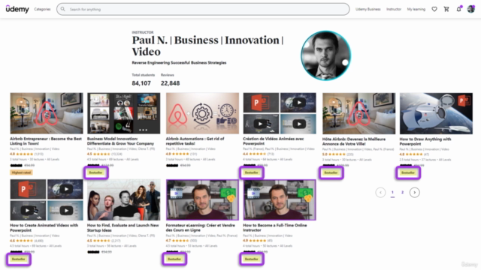481x270 pixels.
Task: Click Highest rated badge on Airbnb Entrepreneur
Action: pos(21,172)
